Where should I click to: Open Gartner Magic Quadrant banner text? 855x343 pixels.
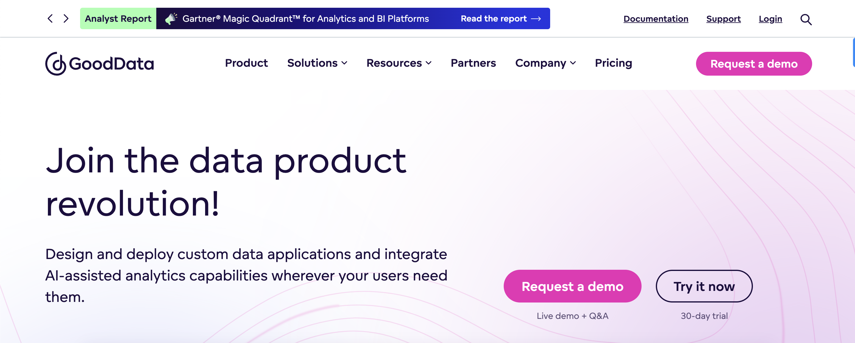click(x=306, y=18)
